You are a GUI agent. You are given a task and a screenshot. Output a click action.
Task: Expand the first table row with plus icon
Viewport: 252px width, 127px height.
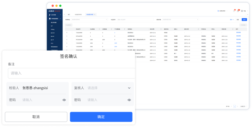click(x=67, y=32)
